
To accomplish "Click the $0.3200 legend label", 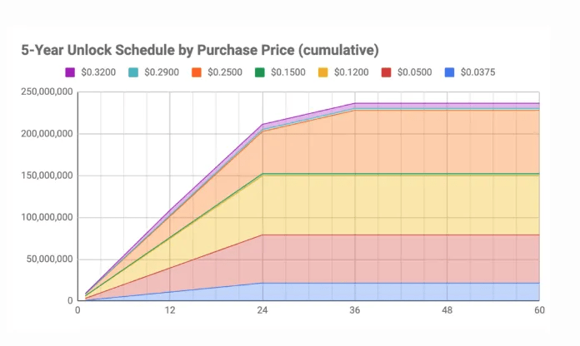I will (x=99, y=72).
